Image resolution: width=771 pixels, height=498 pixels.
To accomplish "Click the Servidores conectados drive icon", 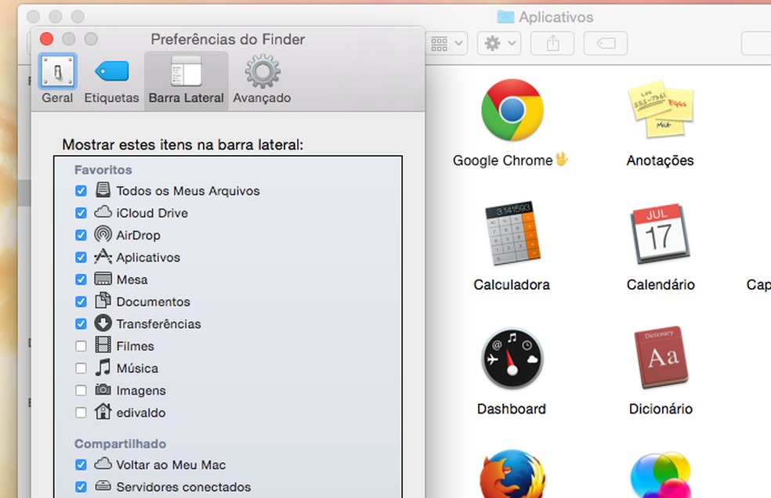I will [x=103, y=485].
